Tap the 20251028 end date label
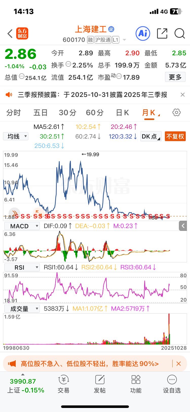This screenshot has height=412, width=190. pyautogui.click(x=174, y=348)
